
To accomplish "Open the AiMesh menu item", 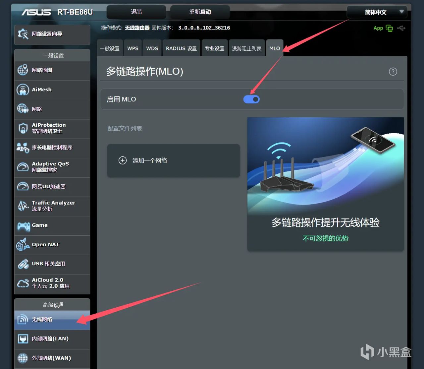I will (52, 90).
